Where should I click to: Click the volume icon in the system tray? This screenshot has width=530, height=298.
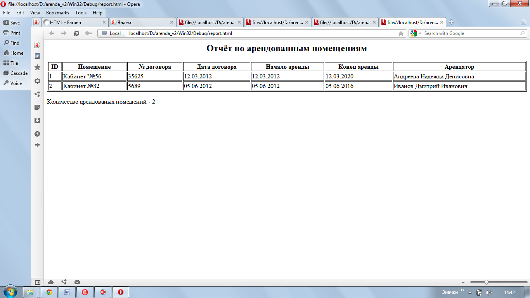[489, 293]
